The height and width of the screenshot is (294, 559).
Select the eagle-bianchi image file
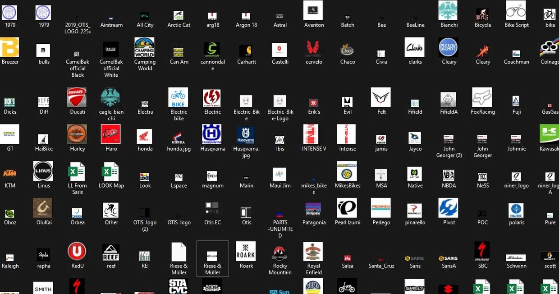111,97
